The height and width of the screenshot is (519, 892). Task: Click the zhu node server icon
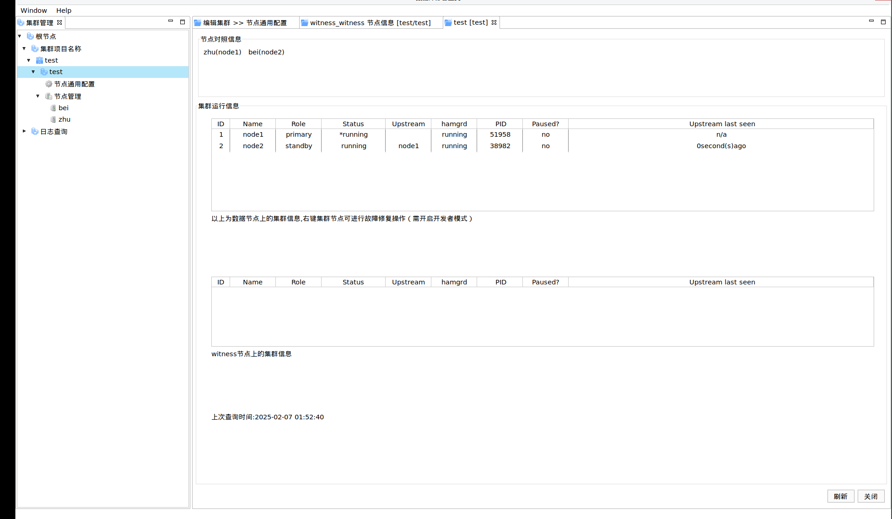[53, 119]
